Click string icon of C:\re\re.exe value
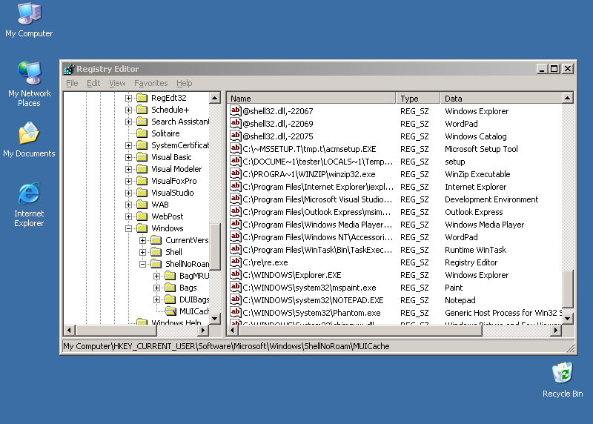This screenshot has height=424, width=593. pyautogui.click(x=236, y=262)
